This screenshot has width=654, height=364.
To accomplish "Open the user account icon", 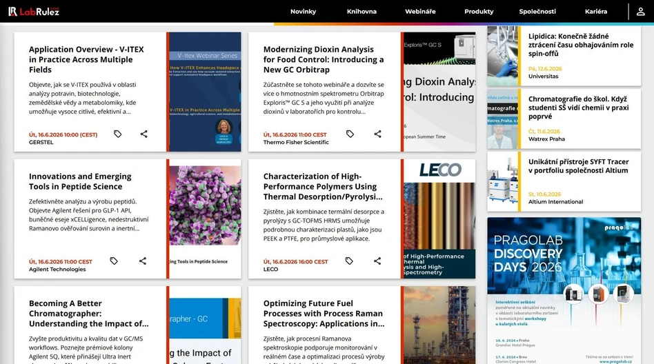I will [641, 12].
